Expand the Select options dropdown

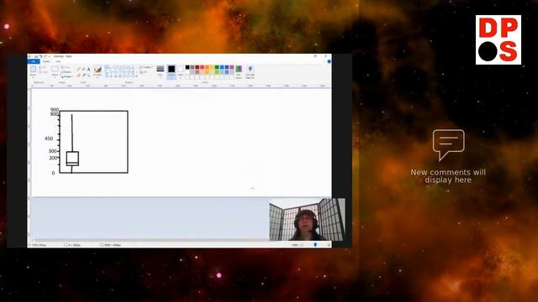[x=55, y=77]
